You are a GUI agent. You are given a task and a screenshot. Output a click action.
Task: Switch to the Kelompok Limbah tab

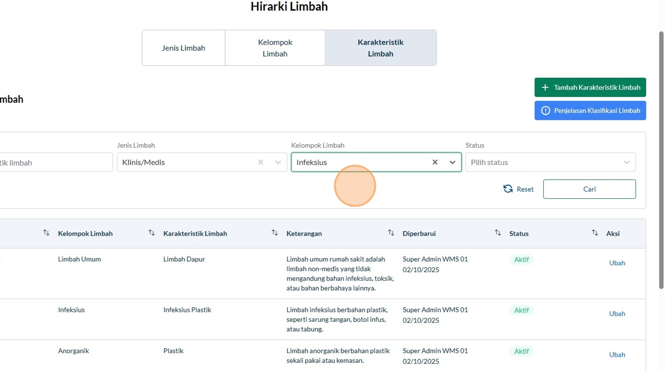point(275,48)
